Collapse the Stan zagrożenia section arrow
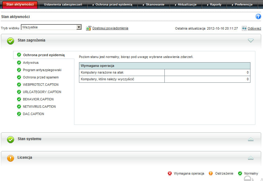Screen dimensions: 263x181 251,40
